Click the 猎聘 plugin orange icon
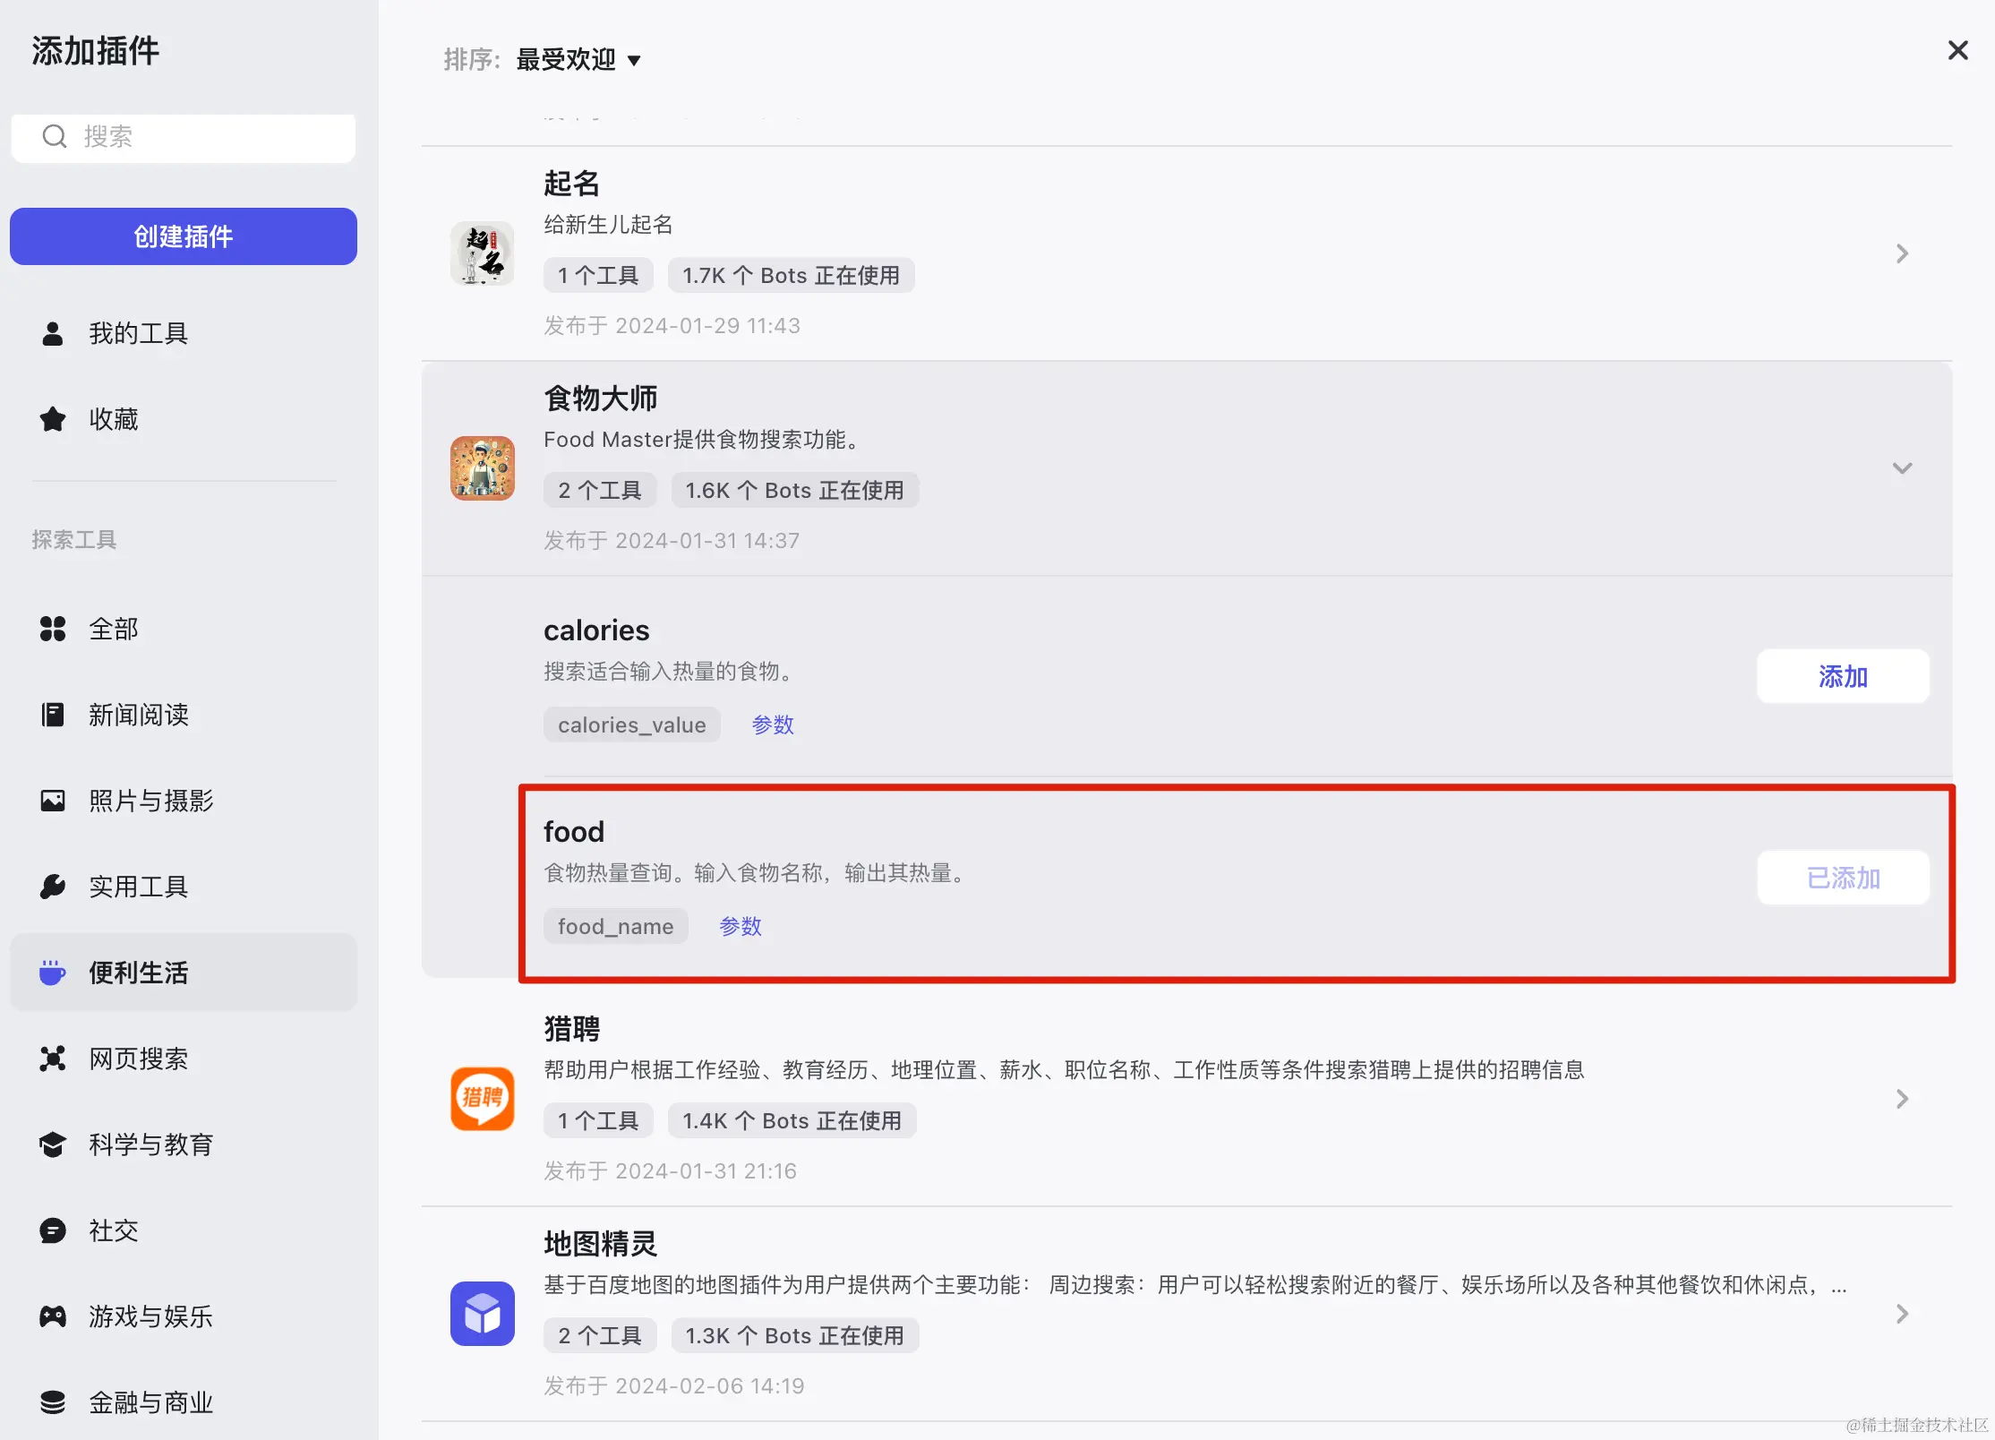The image size is (1995, 1440). pyautogui.click(x=482, y=1098)
